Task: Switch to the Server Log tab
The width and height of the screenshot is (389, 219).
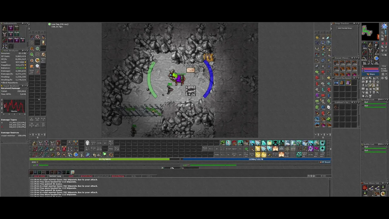Action: (55, 176)
